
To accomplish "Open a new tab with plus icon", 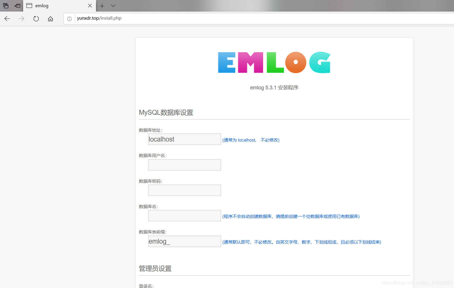I will [x=102, y=6].
